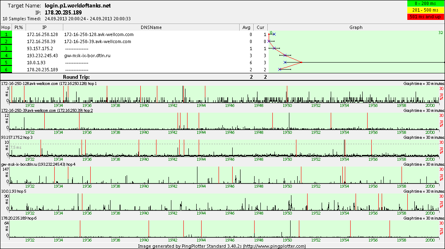
Task: Click the DNSName column header
Action: coord(151,27)
